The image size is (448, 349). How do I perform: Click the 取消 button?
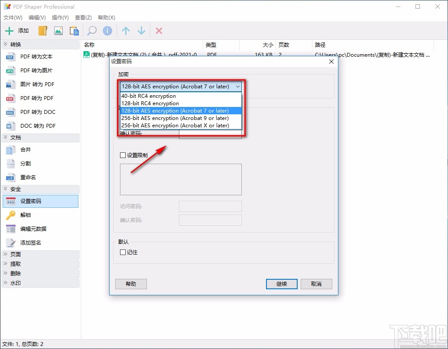[316, 284]
